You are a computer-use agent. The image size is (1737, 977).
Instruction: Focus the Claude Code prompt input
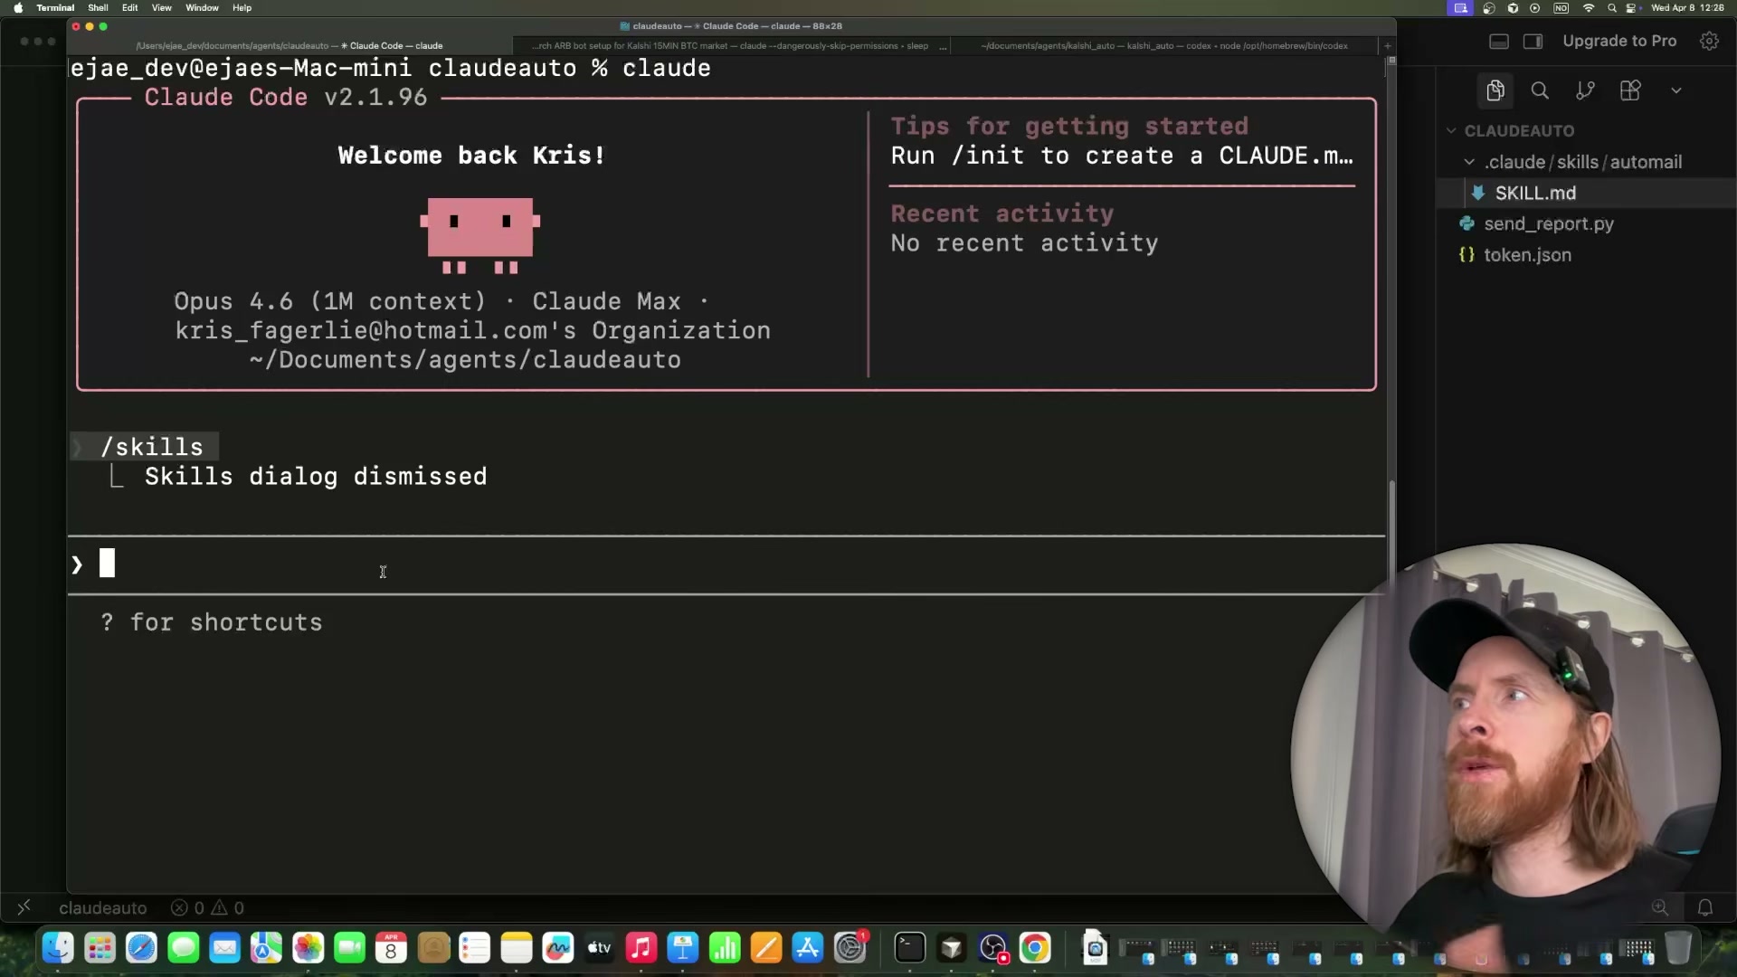726,564
